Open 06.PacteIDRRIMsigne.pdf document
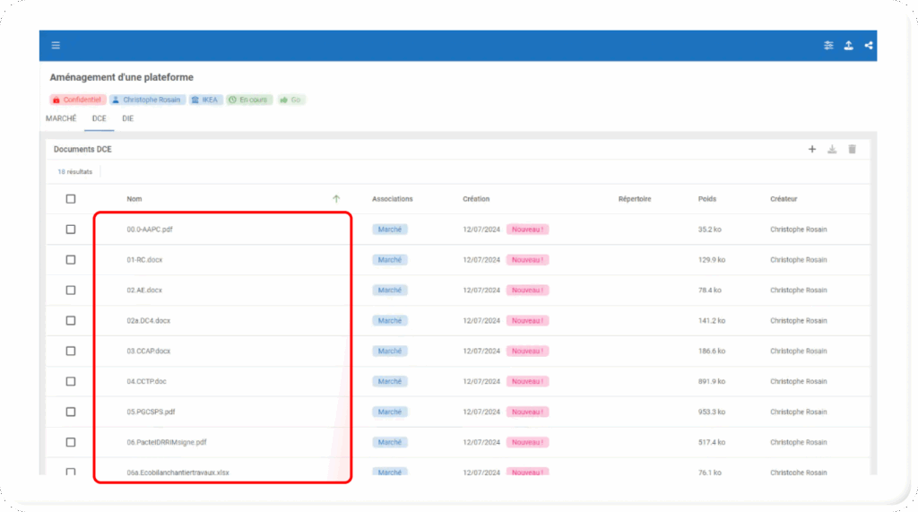Screen dimensions: 918x512 tap(167, 443)
